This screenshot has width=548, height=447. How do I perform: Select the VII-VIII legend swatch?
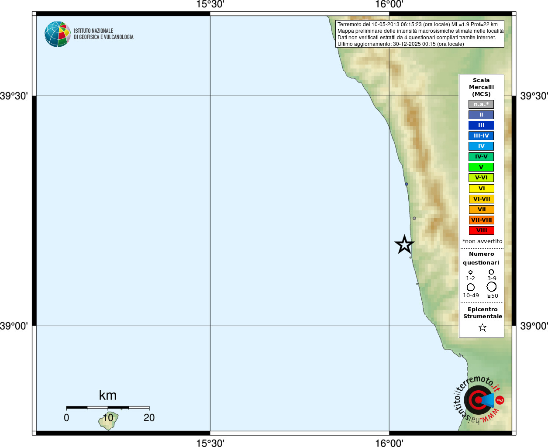point(482,220)
